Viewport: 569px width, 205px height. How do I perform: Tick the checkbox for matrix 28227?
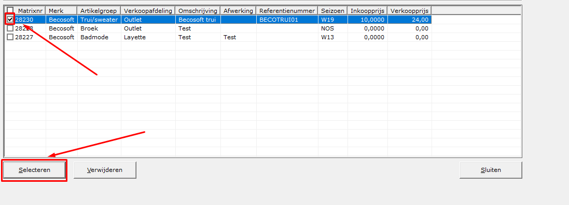pos(10,37)
